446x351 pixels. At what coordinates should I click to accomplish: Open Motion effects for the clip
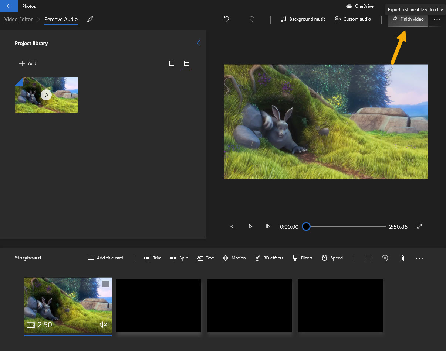pyautogui.click(x=234, y=258)
